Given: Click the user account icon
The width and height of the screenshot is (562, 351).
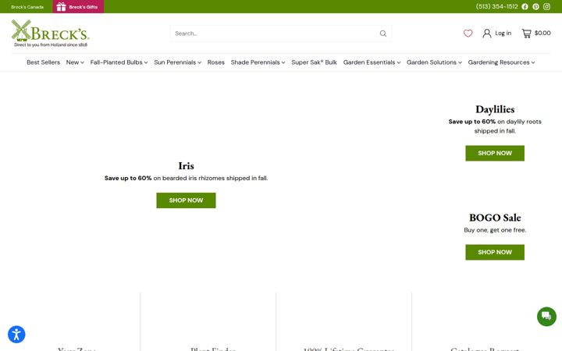Looking at the screenshot, I should click(487, 34).
